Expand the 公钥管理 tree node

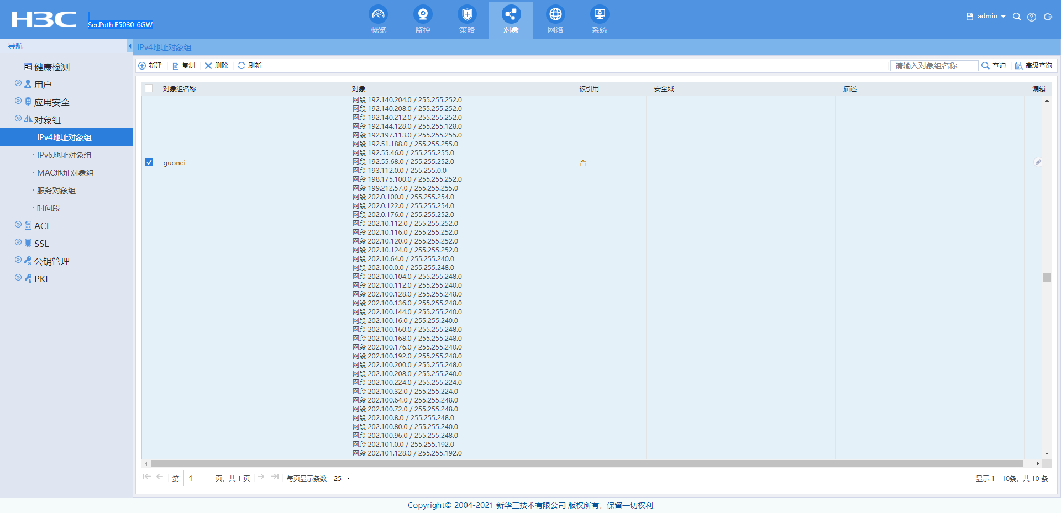point(18,260)
